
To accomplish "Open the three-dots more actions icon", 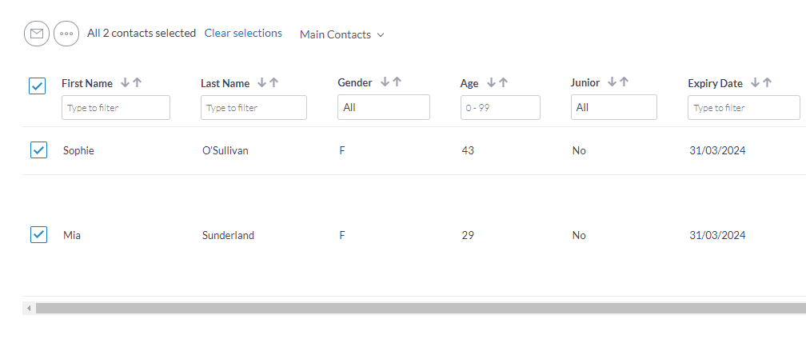I will click(66, 34).
